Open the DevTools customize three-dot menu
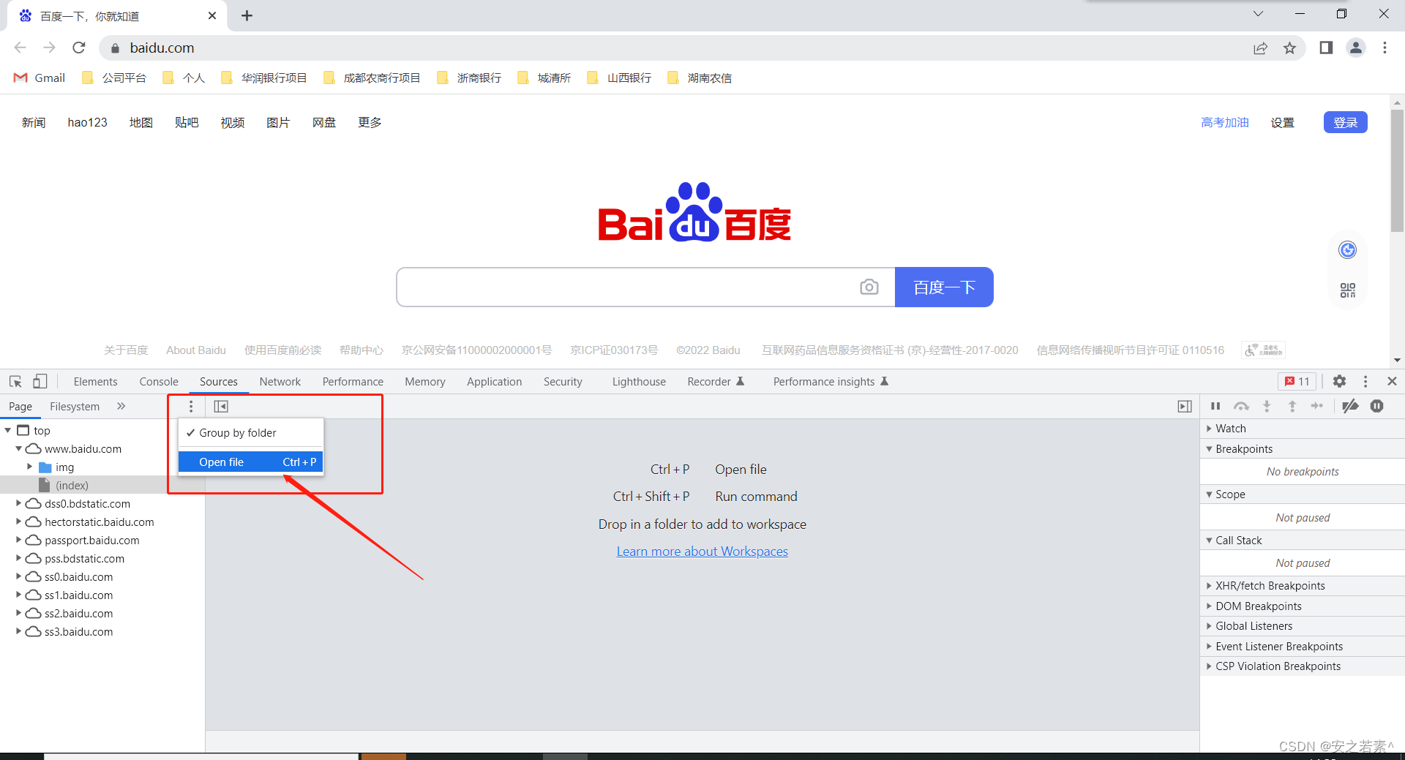Screen dimensions: 1405x760 [x=1365, y=381]
